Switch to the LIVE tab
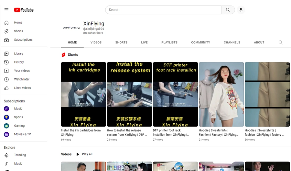This screenshot has height=171, width=291. (145, 42)
